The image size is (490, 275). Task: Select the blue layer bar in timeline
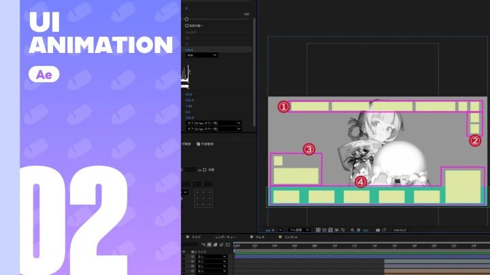click(x=362, y=257)
